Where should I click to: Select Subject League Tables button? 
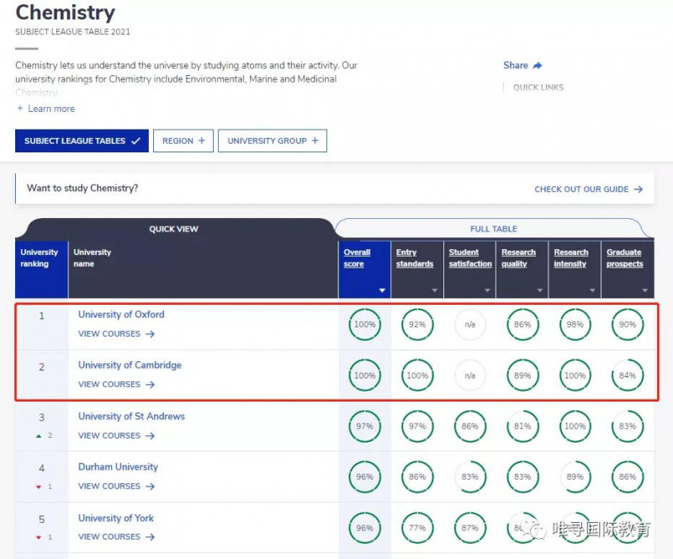pos(82,141)
